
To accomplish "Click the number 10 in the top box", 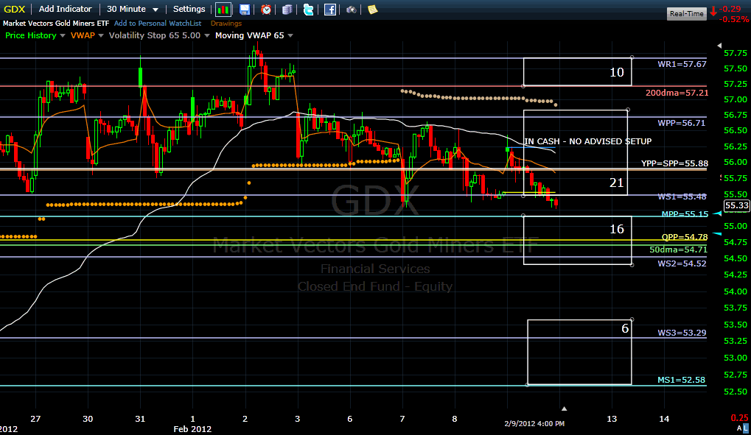I will [617, 72].
